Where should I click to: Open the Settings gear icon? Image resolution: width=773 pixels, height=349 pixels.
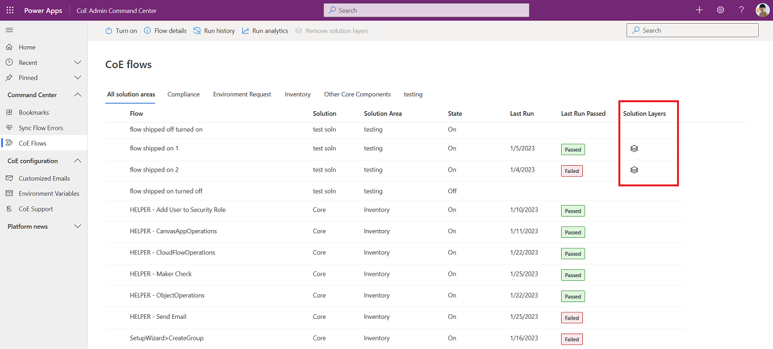[720, 10]
